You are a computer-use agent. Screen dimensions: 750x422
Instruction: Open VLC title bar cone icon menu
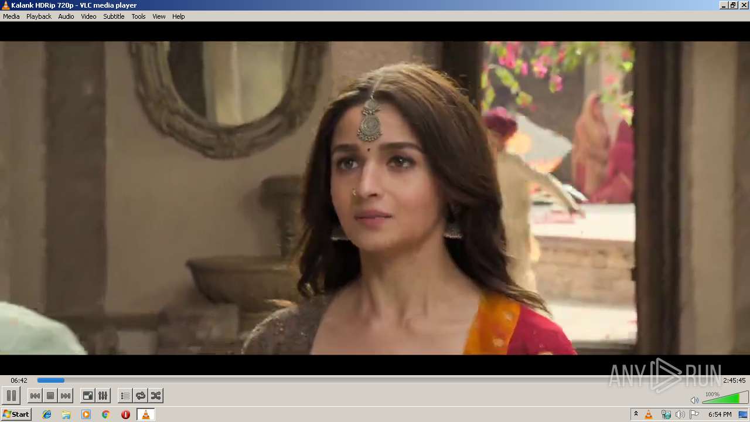pyautogui.click(x=5, y=5)
